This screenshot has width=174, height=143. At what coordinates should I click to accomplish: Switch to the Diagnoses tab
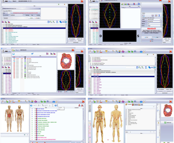click(135, 105)
